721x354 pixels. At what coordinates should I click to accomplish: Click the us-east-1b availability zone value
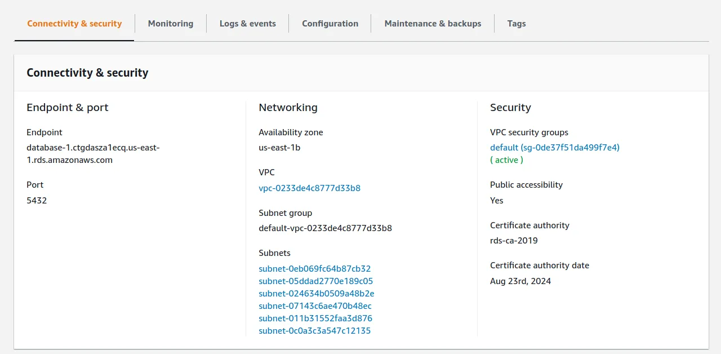279,148
